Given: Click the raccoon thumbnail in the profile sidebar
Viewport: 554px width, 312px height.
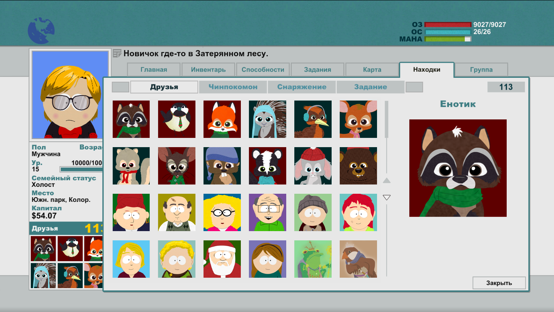Looking at the screenshot, I should (43, 249).
